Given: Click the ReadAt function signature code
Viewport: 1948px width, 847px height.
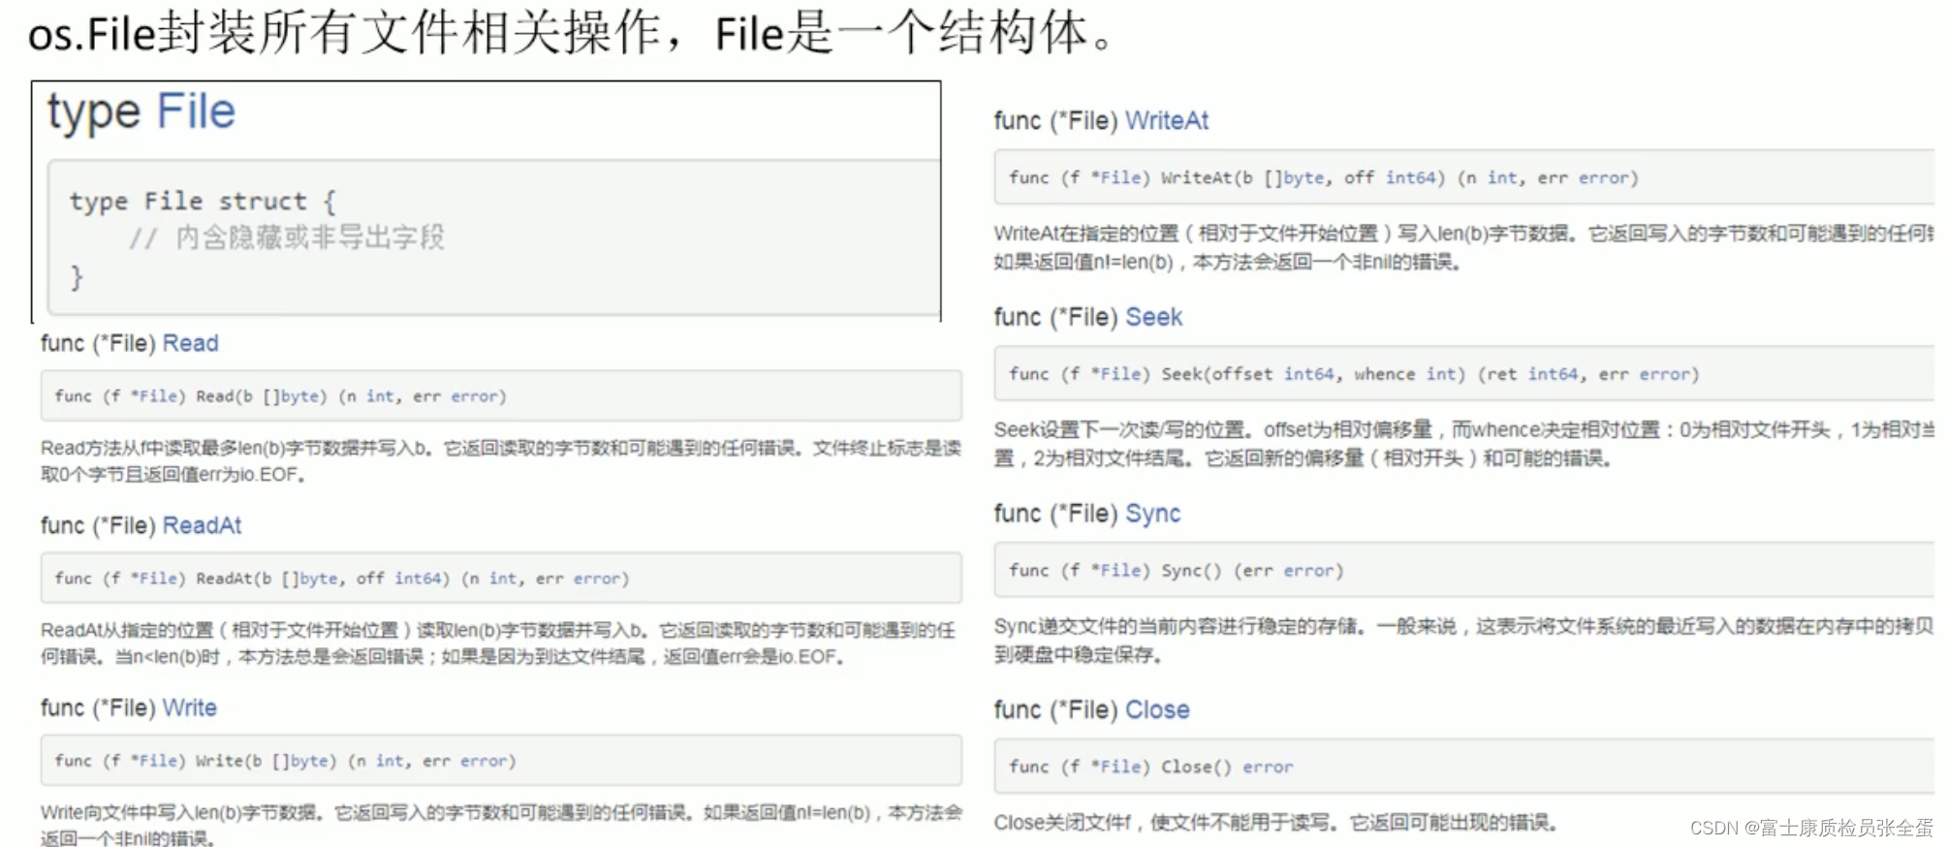Looking at the screenshot, I should (342, 579).
